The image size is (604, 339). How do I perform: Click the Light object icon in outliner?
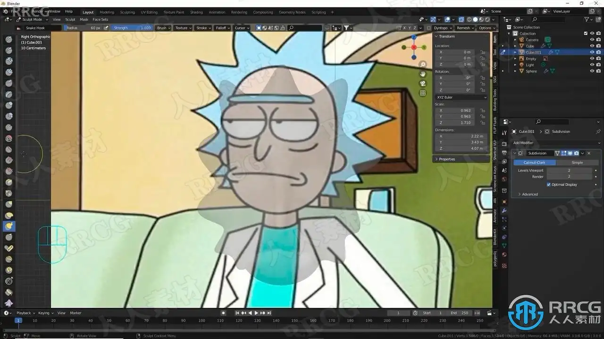(x=521, y=65)
